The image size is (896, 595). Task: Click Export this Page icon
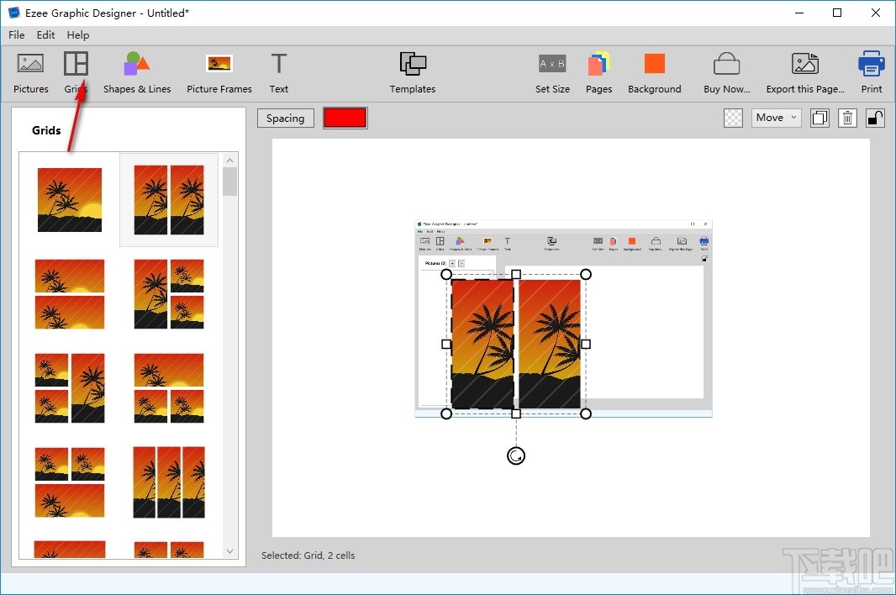[x=805, y=63]
